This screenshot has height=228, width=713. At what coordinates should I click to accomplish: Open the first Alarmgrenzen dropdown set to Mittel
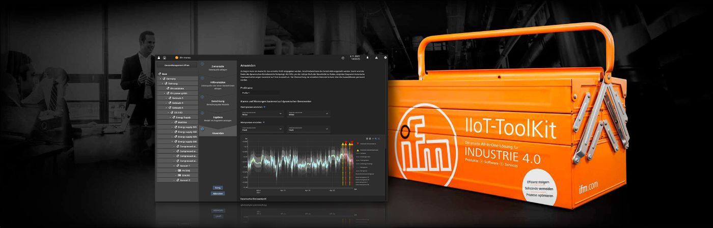click(x=263, y=115)
